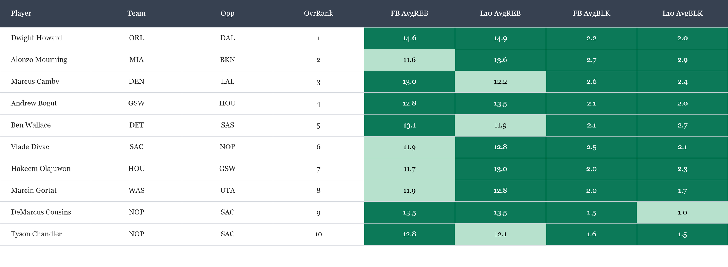Click the Hakeem Olajuwon row name
The image size is (728, 267).
[x=41, y=169]
